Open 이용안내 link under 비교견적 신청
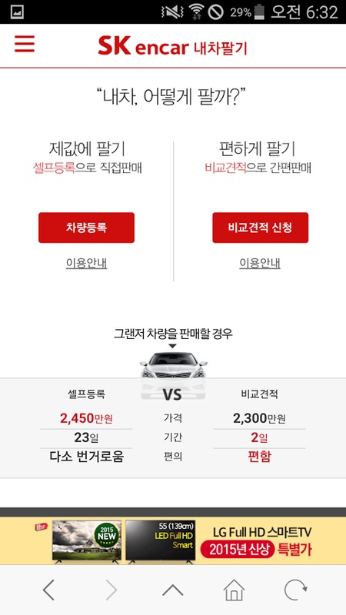 [260, 264]
